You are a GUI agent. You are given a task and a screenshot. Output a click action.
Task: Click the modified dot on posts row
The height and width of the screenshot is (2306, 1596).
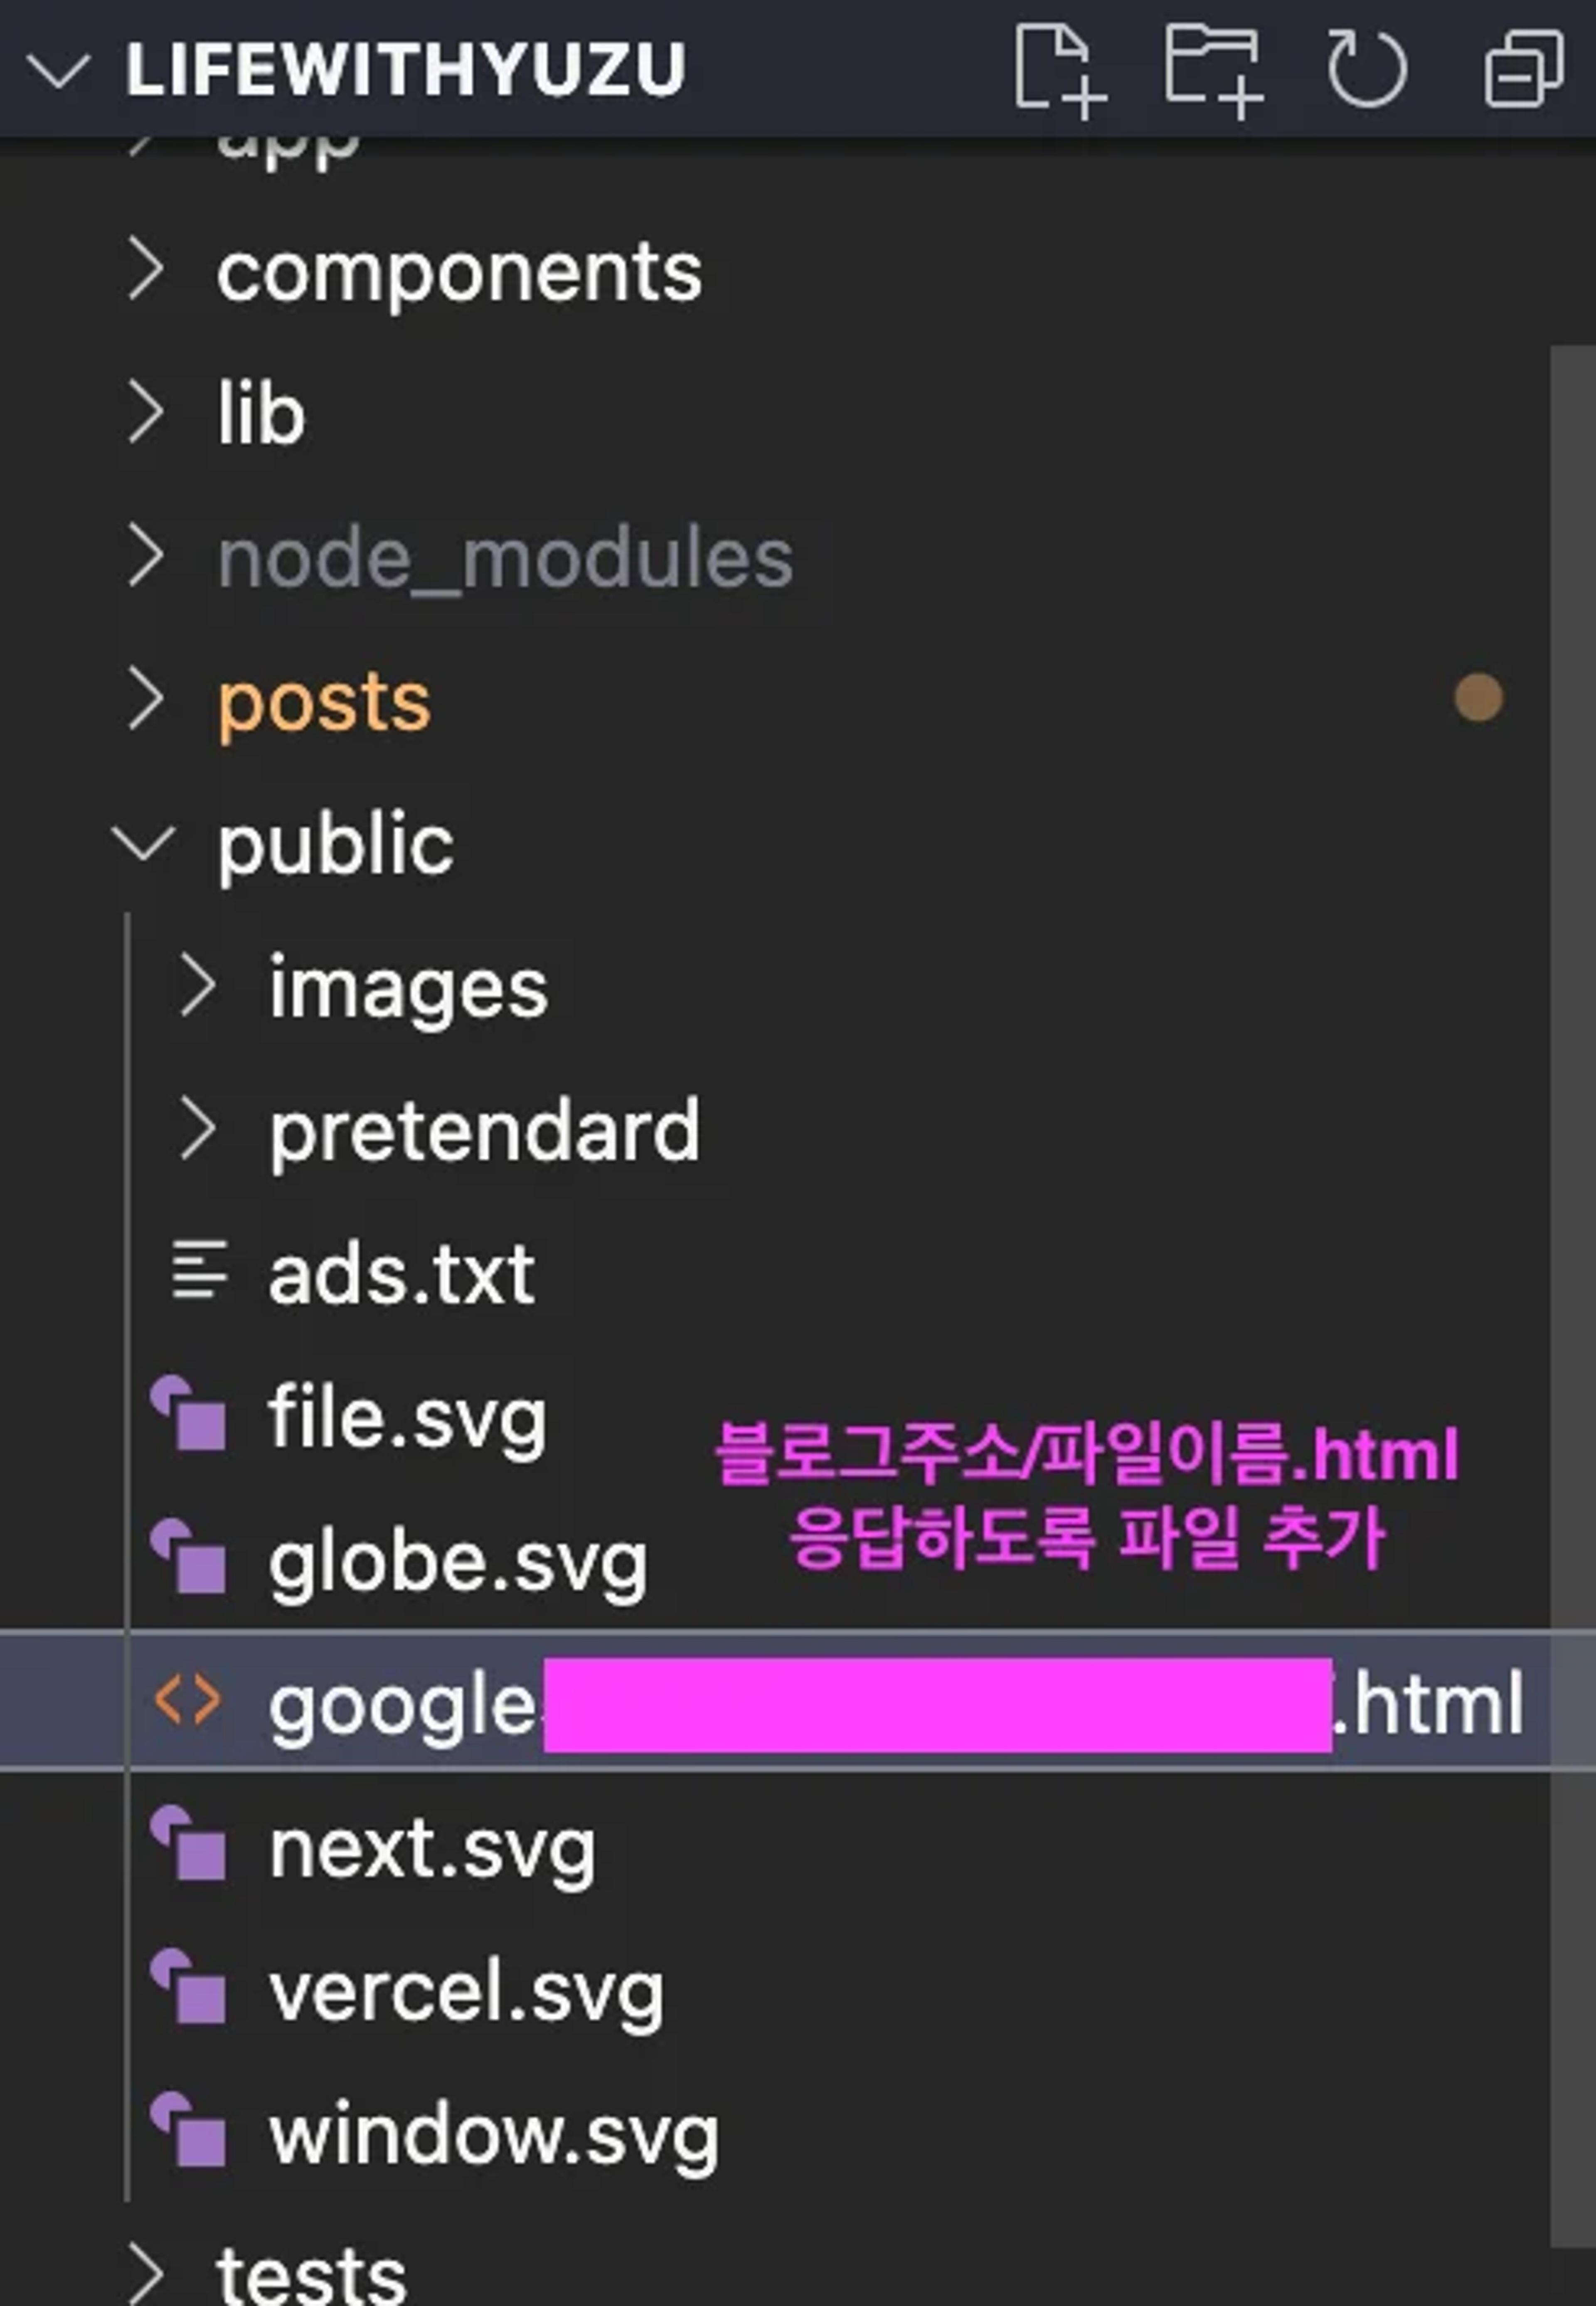pos(1478,697)
